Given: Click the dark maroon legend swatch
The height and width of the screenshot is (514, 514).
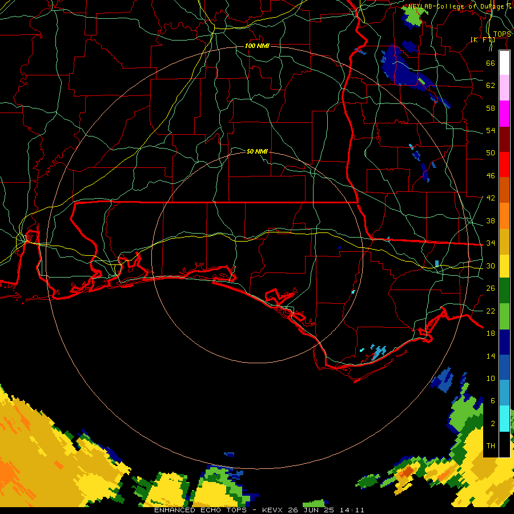Looking at the screenshot, I should click(x=504, y=139).
